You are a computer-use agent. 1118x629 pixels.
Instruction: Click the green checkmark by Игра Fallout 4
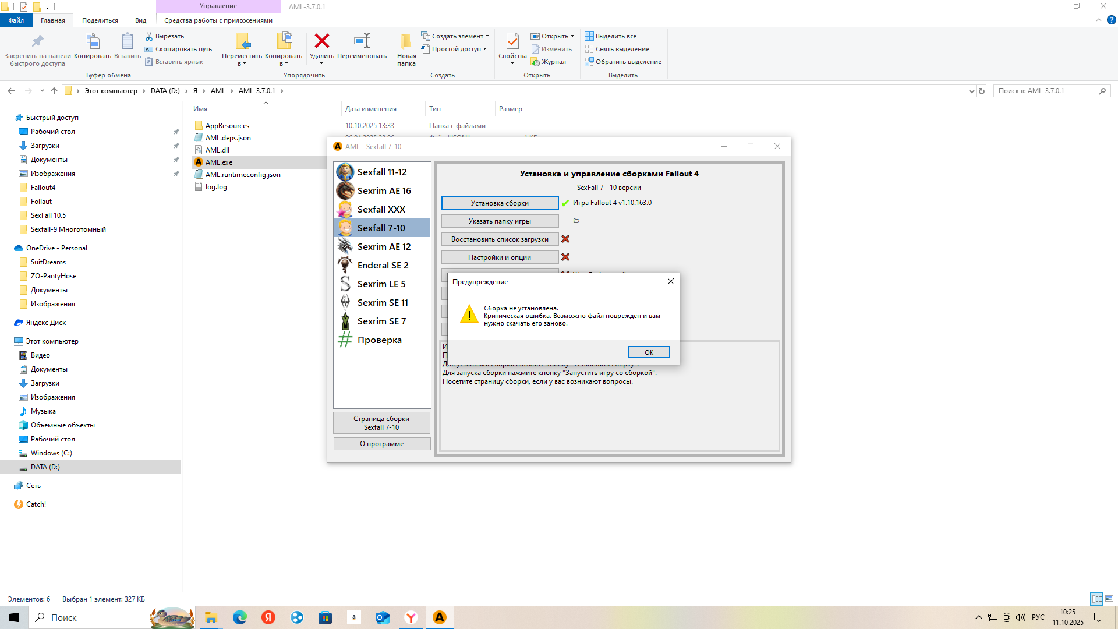pos(565,203)
